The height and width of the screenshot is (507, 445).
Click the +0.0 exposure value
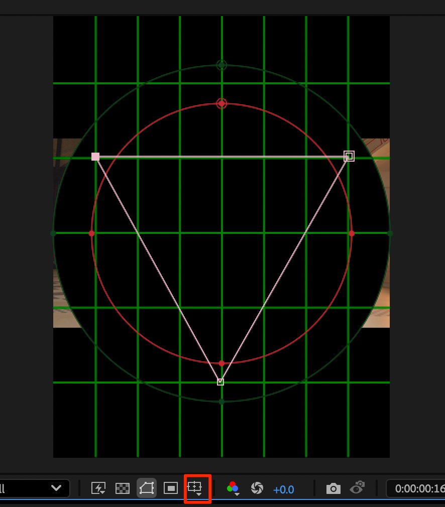(x=283, y=489)
